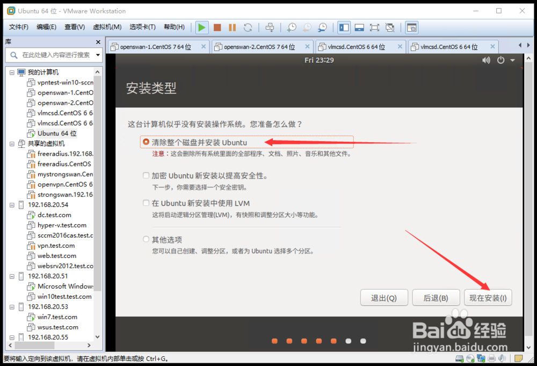Collapse the 192.168.20.55 tree node
The height and width of the screenshot is (366, 537).
(x=12, y=337)
